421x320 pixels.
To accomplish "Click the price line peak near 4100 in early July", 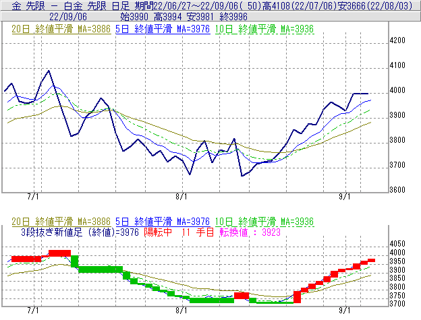I will (x=49, y=71).
